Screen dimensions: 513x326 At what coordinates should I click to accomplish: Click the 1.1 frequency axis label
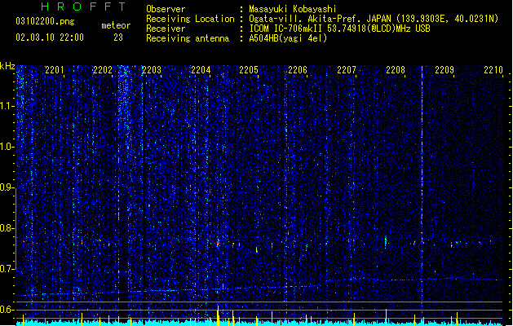7,106
